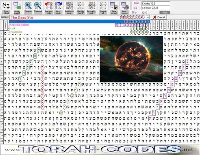Click the gray Area button
This screenshot has height=155, width=200.
pos(165,12)
